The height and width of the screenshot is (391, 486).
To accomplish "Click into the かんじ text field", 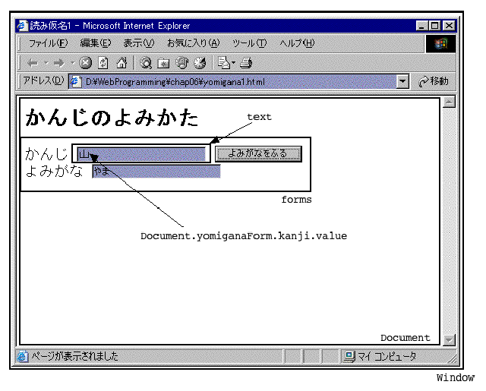I will coord(141,154).
